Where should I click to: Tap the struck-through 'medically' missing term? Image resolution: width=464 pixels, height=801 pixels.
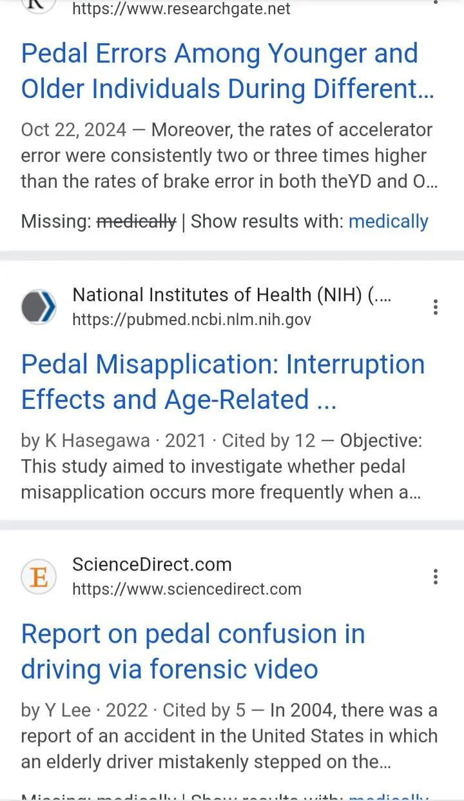136,222
